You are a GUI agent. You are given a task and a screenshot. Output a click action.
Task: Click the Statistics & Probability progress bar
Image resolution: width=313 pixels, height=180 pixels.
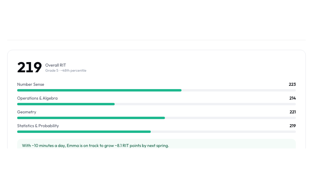pyautogui.click(x=156, y=132)
